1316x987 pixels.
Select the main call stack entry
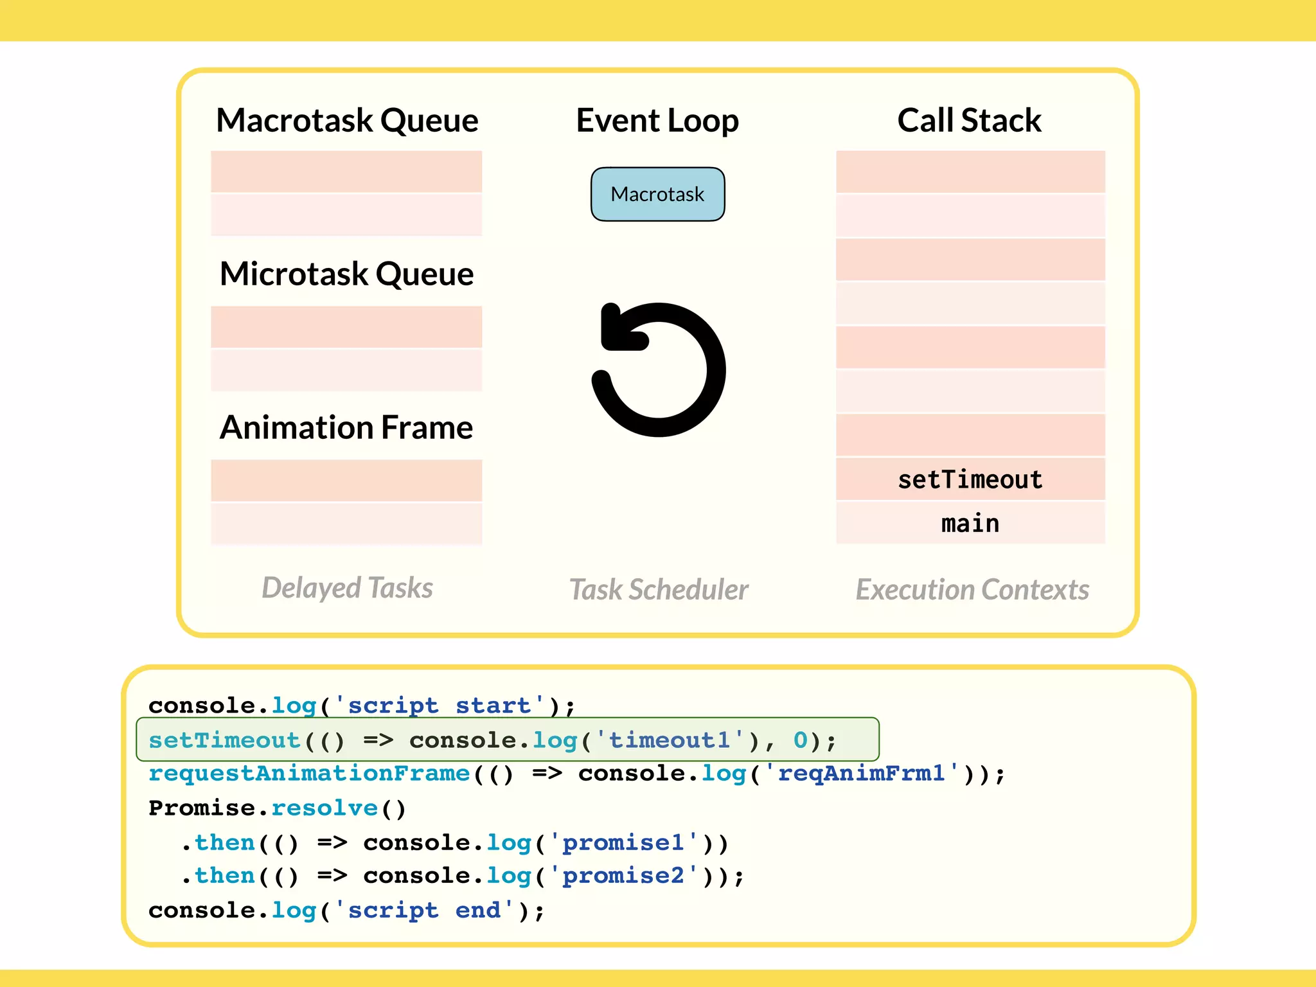point(970,523)
